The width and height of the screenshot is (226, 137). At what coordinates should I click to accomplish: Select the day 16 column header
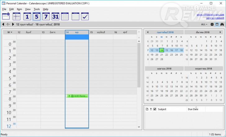125,32
